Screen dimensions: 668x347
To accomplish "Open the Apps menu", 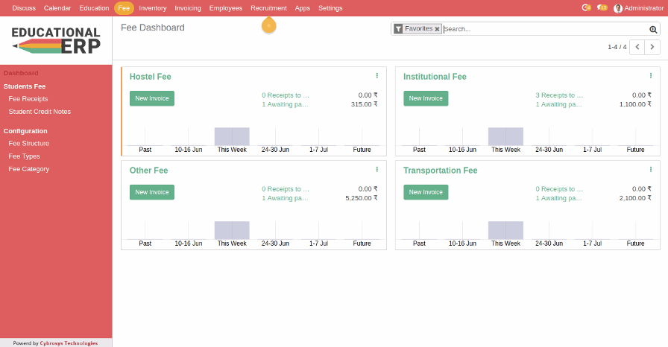I will [x=303, y=8].
